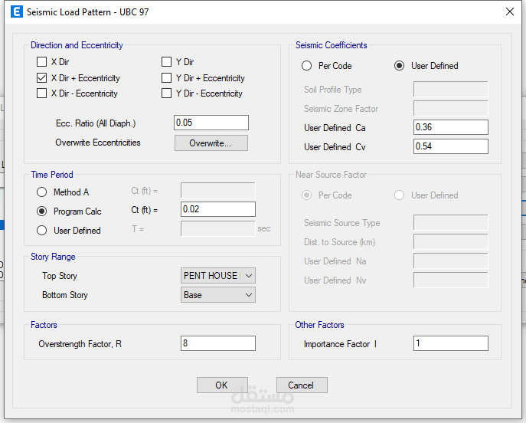526x423 pixels.
Task: Select Method A time period option
Action: click(41, 192)
